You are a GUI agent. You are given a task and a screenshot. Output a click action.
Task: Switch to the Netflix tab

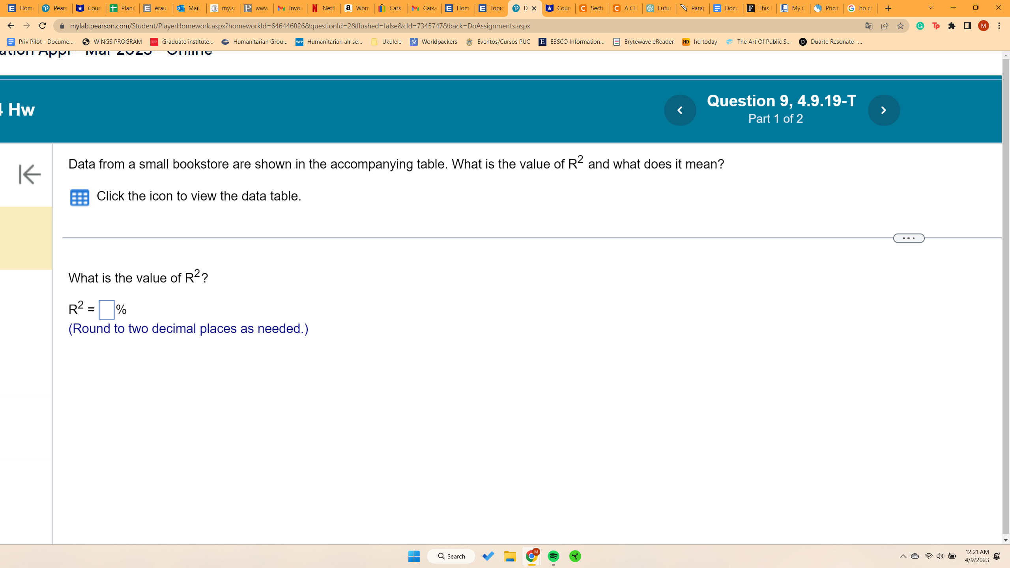pyautogui.click(x=324, y=8)
